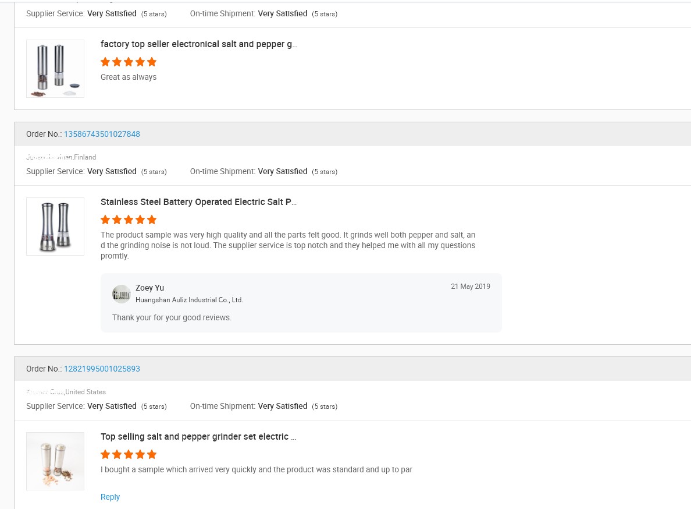Image resolution: width=691 pixels, height=509 pixels.
Task: Click the Zoey Yu reviewer name
Action: (x=150, y=288)
